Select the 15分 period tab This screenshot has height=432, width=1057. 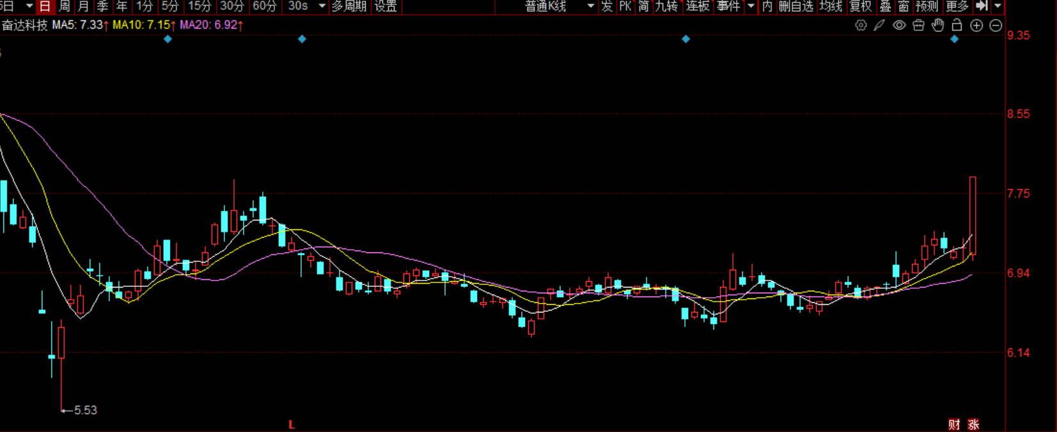tap(200, 6)
